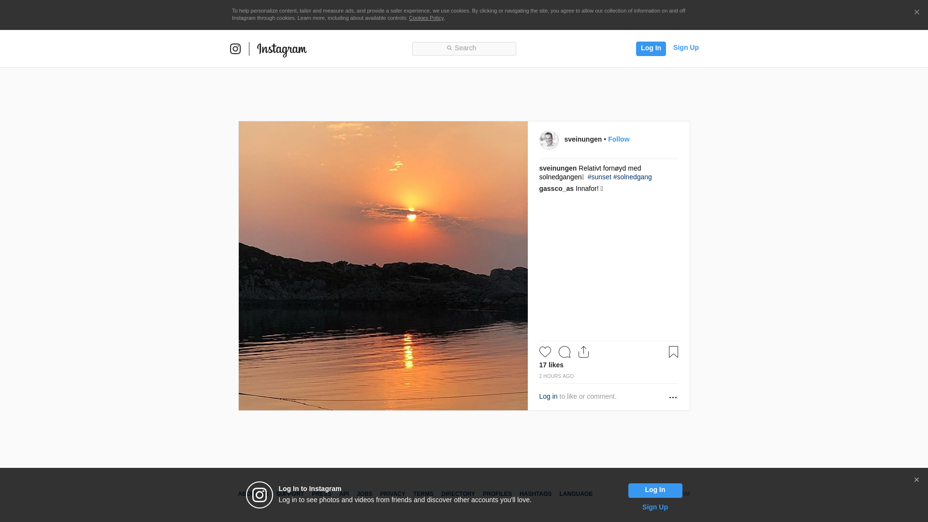
Task: Click the sunset photo
Action: (383, 266)
